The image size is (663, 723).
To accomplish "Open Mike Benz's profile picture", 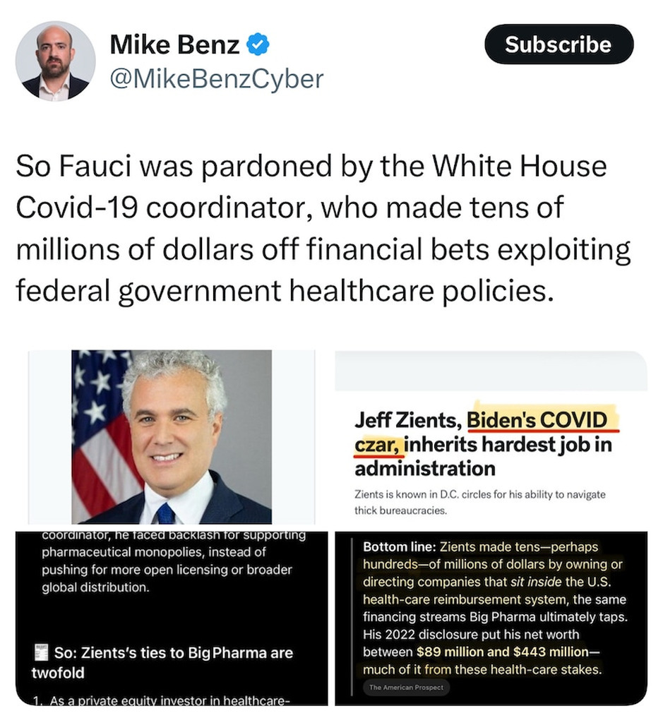I will [55, 61].
